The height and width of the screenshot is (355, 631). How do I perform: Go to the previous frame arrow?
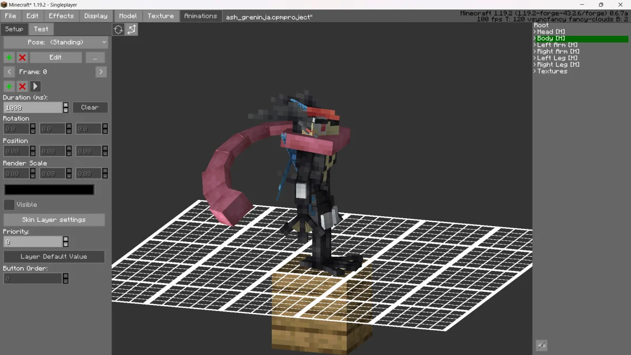(9, 72)
